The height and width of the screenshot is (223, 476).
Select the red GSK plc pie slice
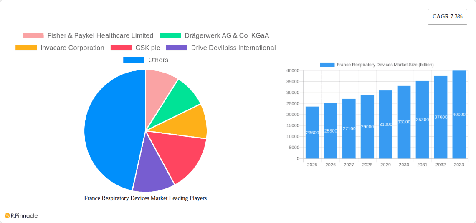click(180, 156)
